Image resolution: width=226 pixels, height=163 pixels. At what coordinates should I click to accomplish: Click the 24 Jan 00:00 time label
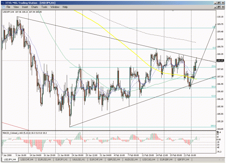click(x=77, y=155)
